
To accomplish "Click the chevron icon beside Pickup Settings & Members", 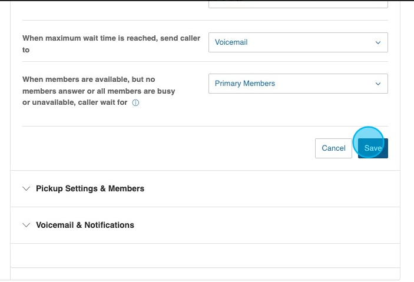I will click(26, 189).
